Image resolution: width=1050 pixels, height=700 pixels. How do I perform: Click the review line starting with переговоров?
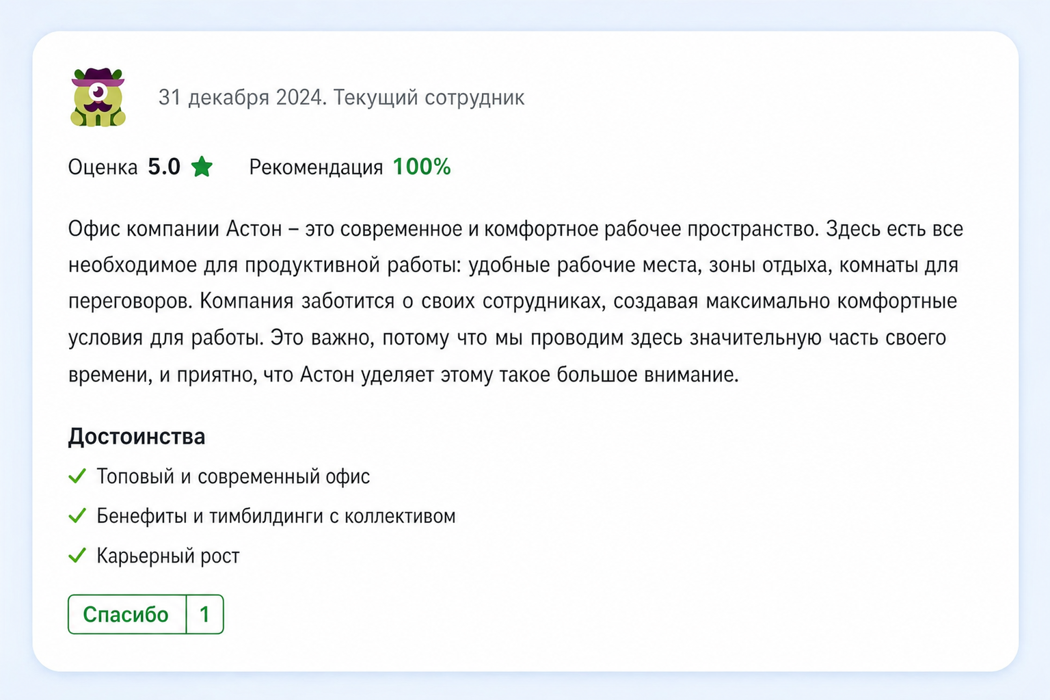pyautogui.click(x=513, y=301)
